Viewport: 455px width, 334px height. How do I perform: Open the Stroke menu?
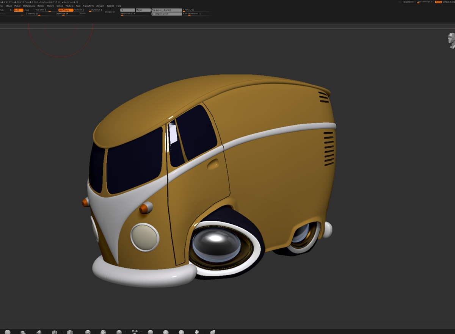click(60, 6)
